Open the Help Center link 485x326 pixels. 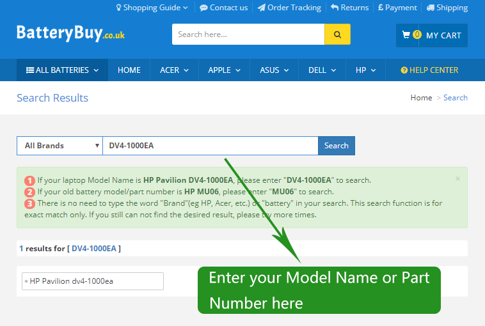tap(429, 70)
